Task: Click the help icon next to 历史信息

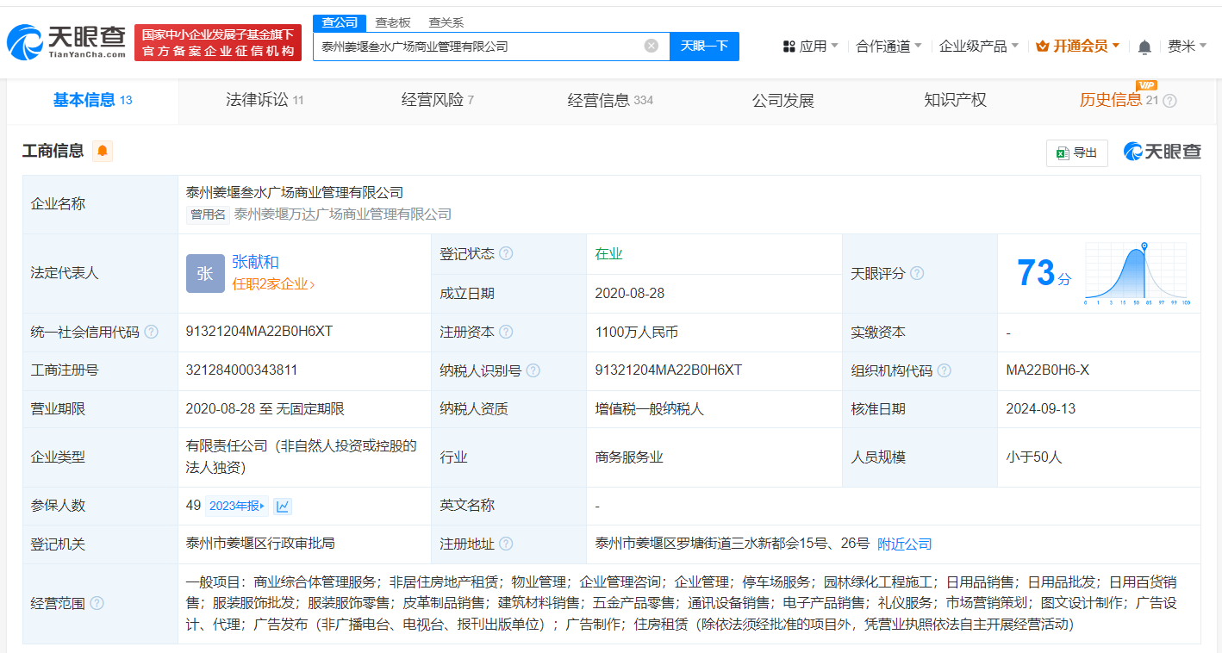Action: [x=1169, y=101]
